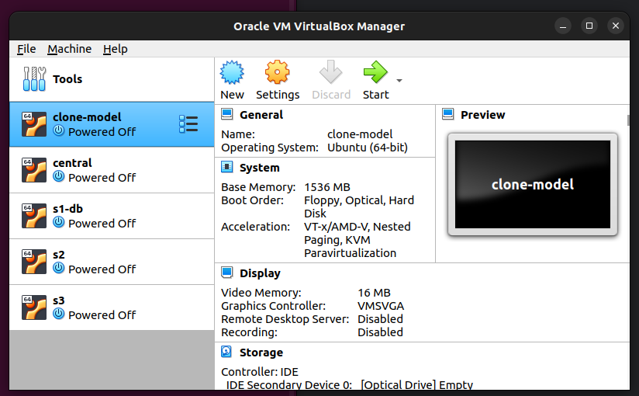639x396 pixels.
Task: Click the clone-model preview thumbnail
Action: 533,185
